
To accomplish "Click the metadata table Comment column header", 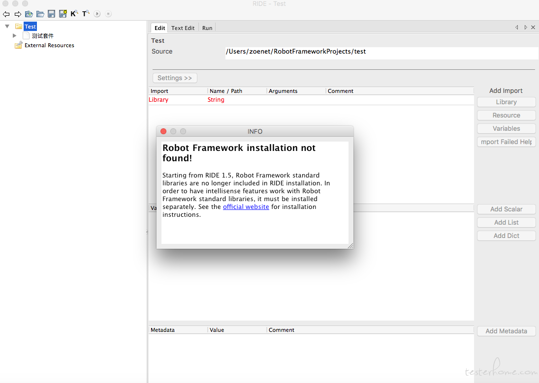I will pyautogui.click(x=370, y=330).
